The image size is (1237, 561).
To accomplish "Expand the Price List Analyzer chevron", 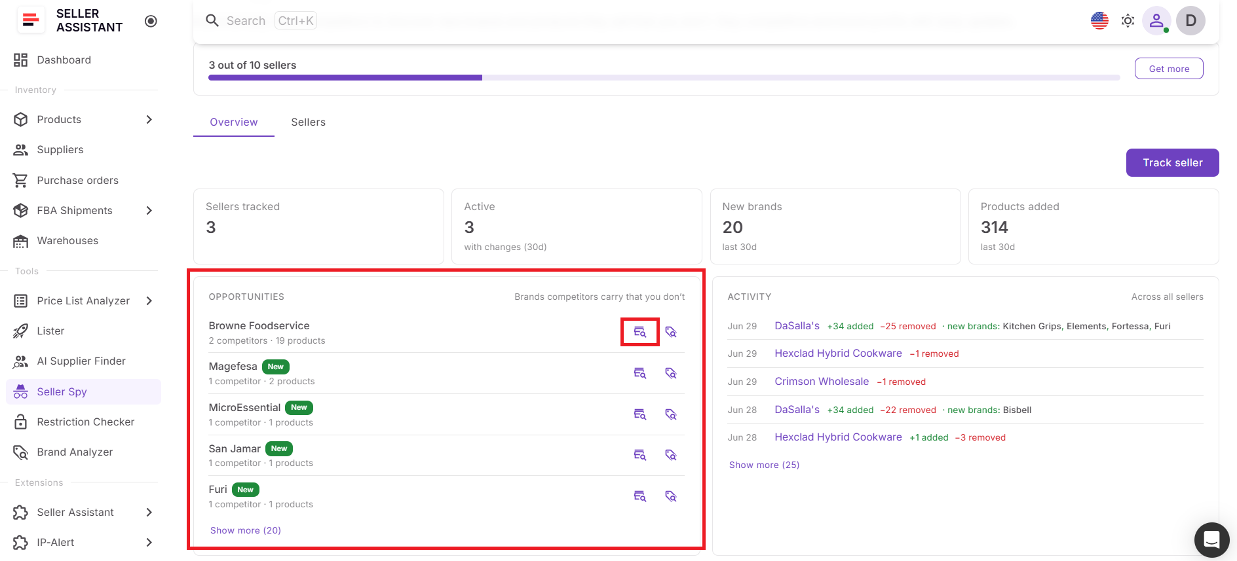I will point(149,300).
